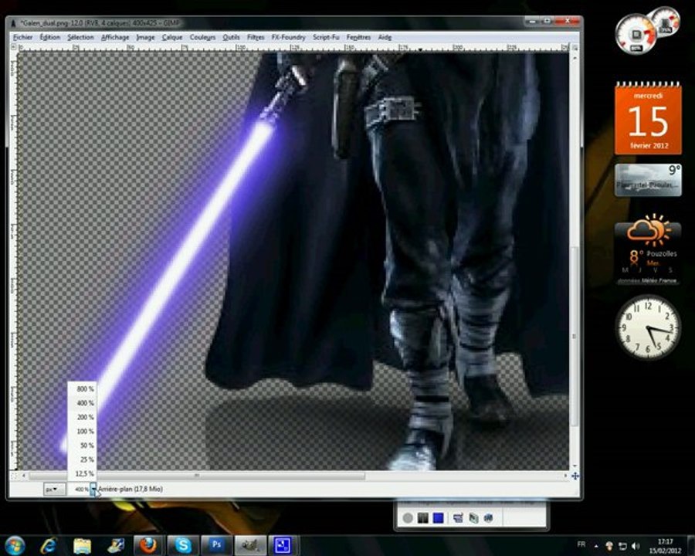Open the px unit dropdown
The width and height of the screenshot is (695, 556).
tap(55, 489)
